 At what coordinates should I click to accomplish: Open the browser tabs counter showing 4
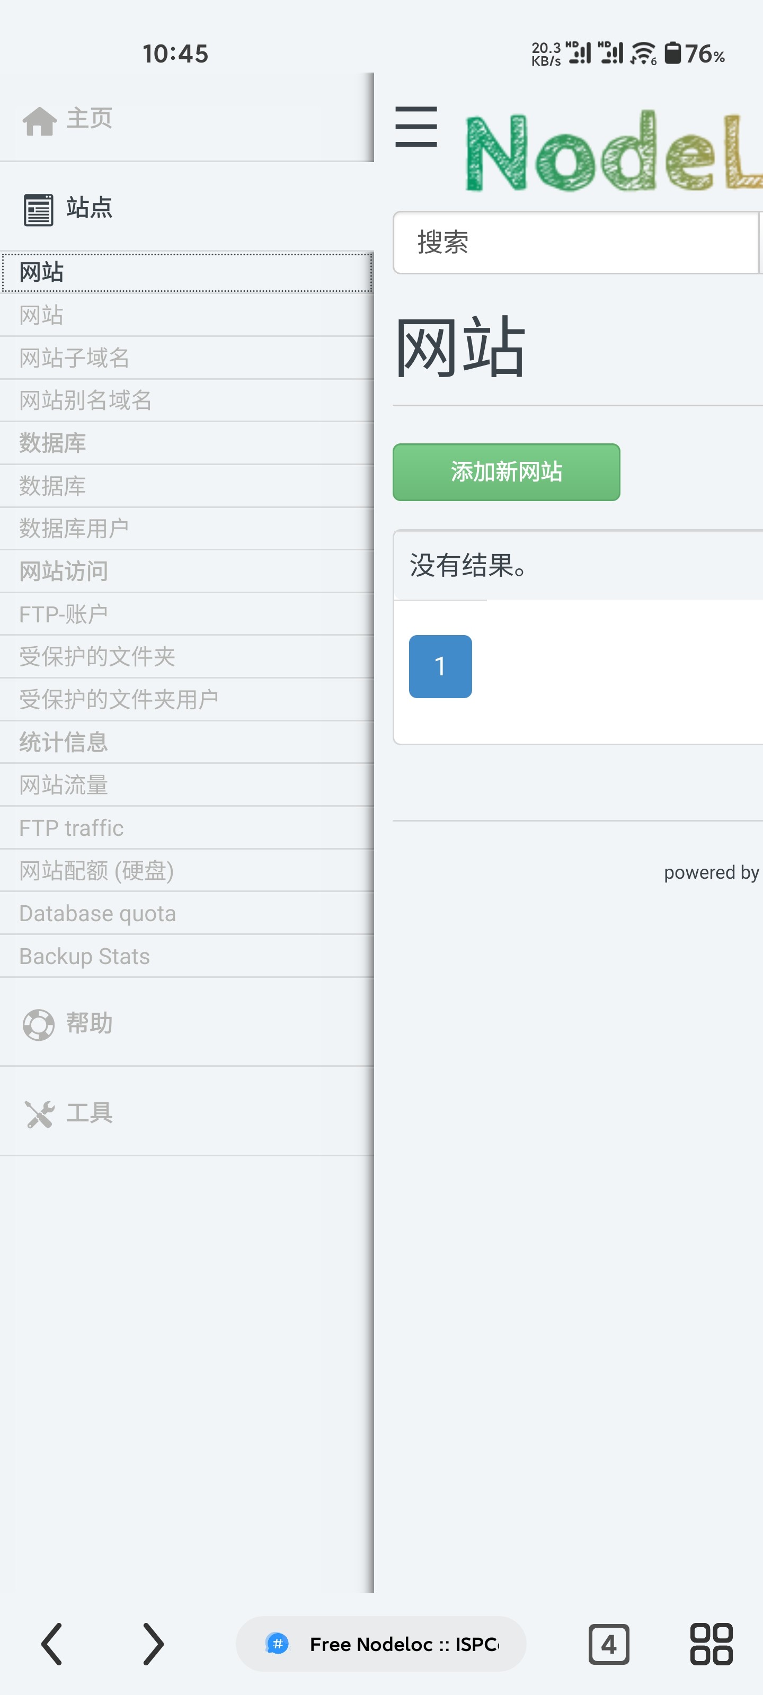(608, 1644)
